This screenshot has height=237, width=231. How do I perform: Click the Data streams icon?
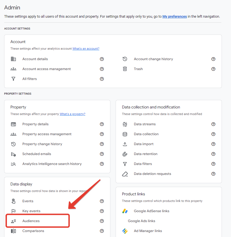point(125,124)
